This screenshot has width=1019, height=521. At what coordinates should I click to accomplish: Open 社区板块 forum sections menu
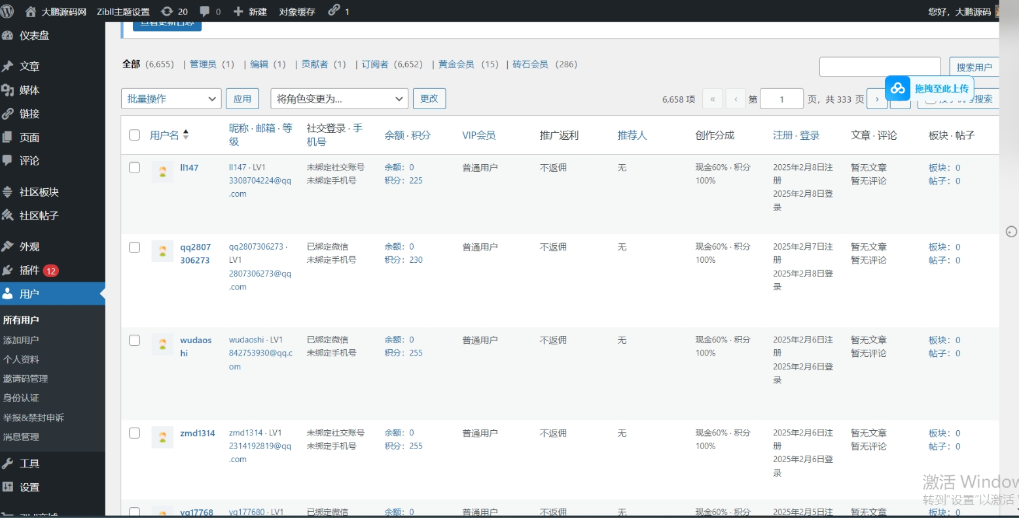click(52, 192)
